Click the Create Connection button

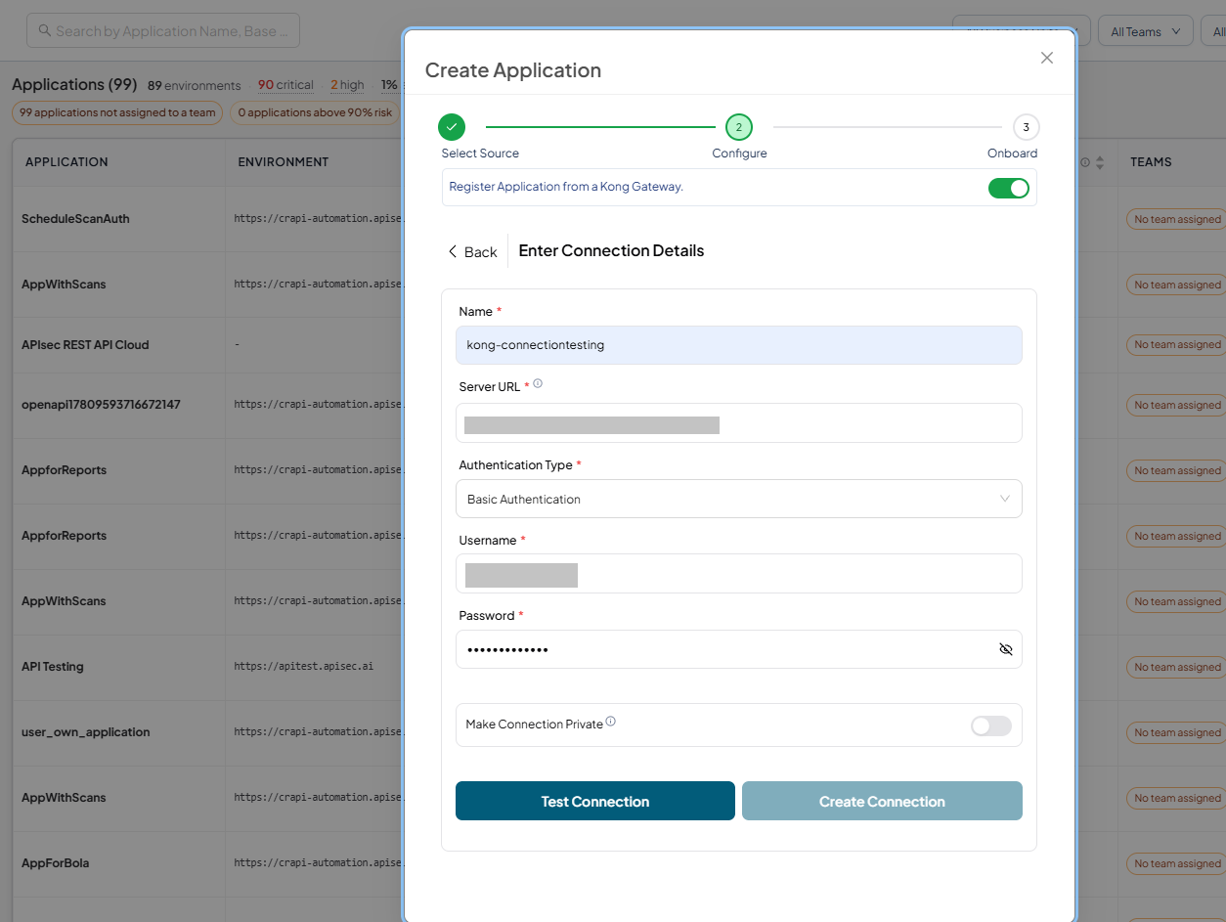point(882,801)
